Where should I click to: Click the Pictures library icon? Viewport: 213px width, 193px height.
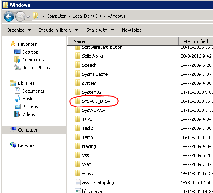pyautogui.click(x=17, y=107)
